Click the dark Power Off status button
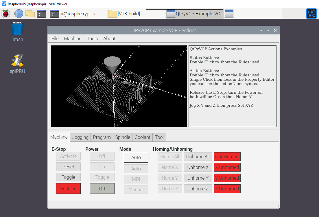The height and width of the screenshot is (217, 319). [x=102, y=189]
